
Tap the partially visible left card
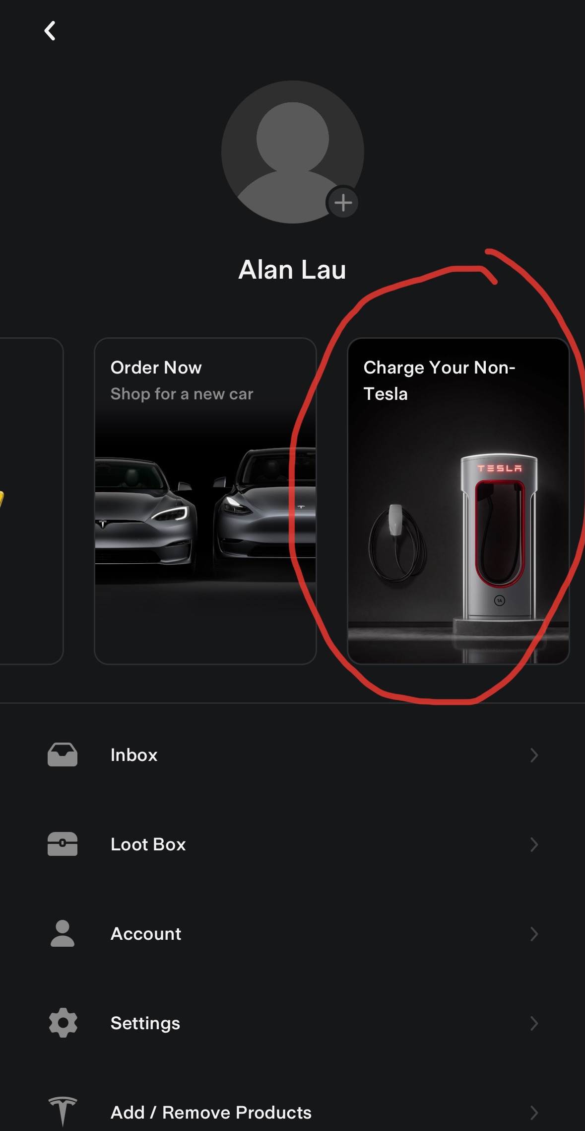pyautogui.click(x=31, y=501)
